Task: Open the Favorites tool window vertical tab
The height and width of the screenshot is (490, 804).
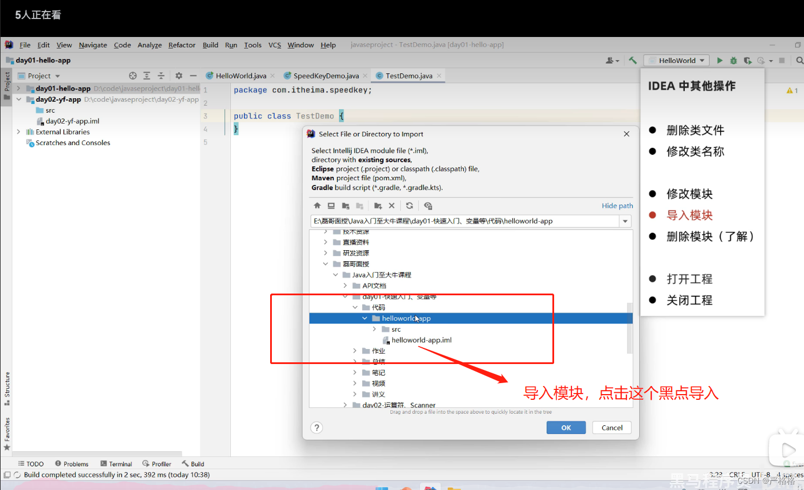Action: [7, 433]
